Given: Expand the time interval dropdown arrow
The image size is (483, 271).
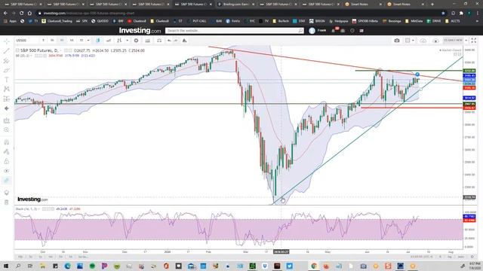Looking at the screenshot, I should tap(88, 41).
